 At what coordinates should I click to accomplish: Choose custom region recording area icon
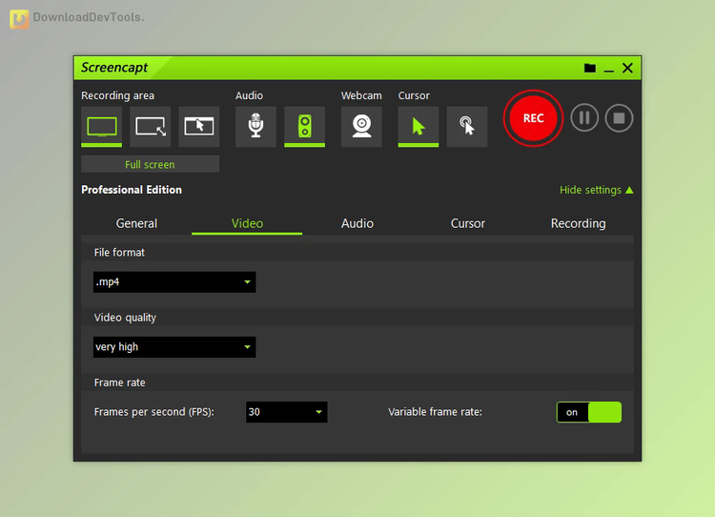coord(150,127)
